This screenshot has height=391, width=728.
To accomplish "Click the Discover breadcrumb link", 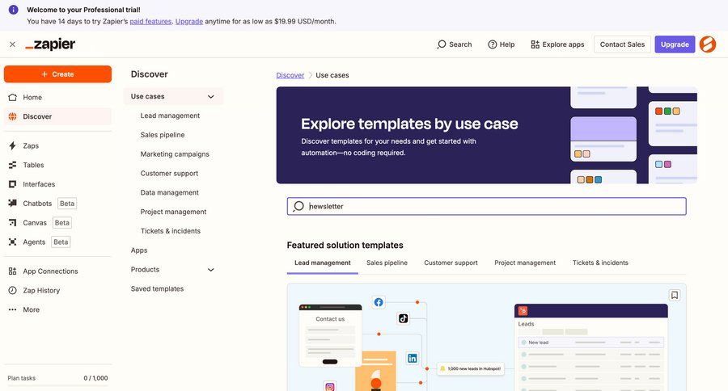I will (x=290, y=75).
